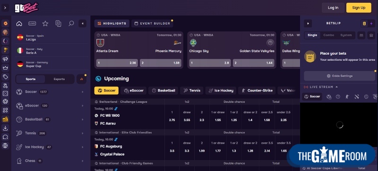Click the dice icon in the left rail

point(5,94)
